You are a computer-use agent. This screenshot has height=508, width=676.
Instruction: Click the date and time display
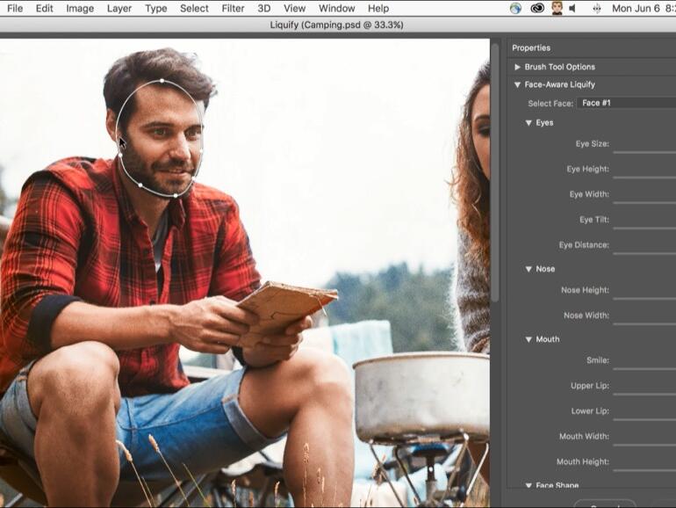click(644, 8)
